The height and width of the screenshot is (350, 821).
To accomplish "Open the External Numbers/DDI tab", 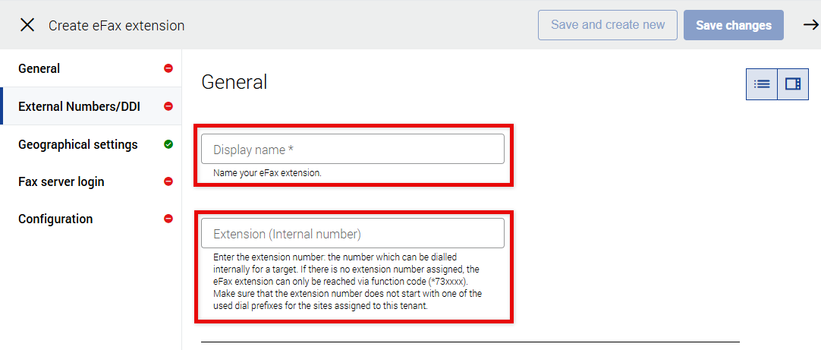I will point(79,106).
